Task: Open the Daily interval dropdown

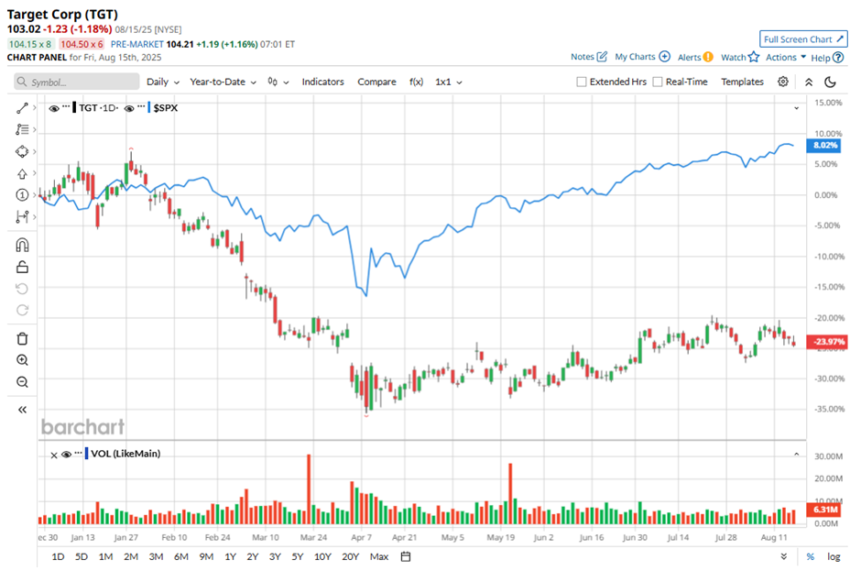Action: tap(163, 82)
